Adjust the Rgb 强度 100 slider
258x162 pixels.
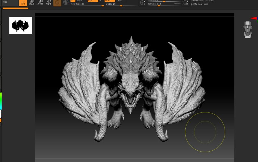87,4
